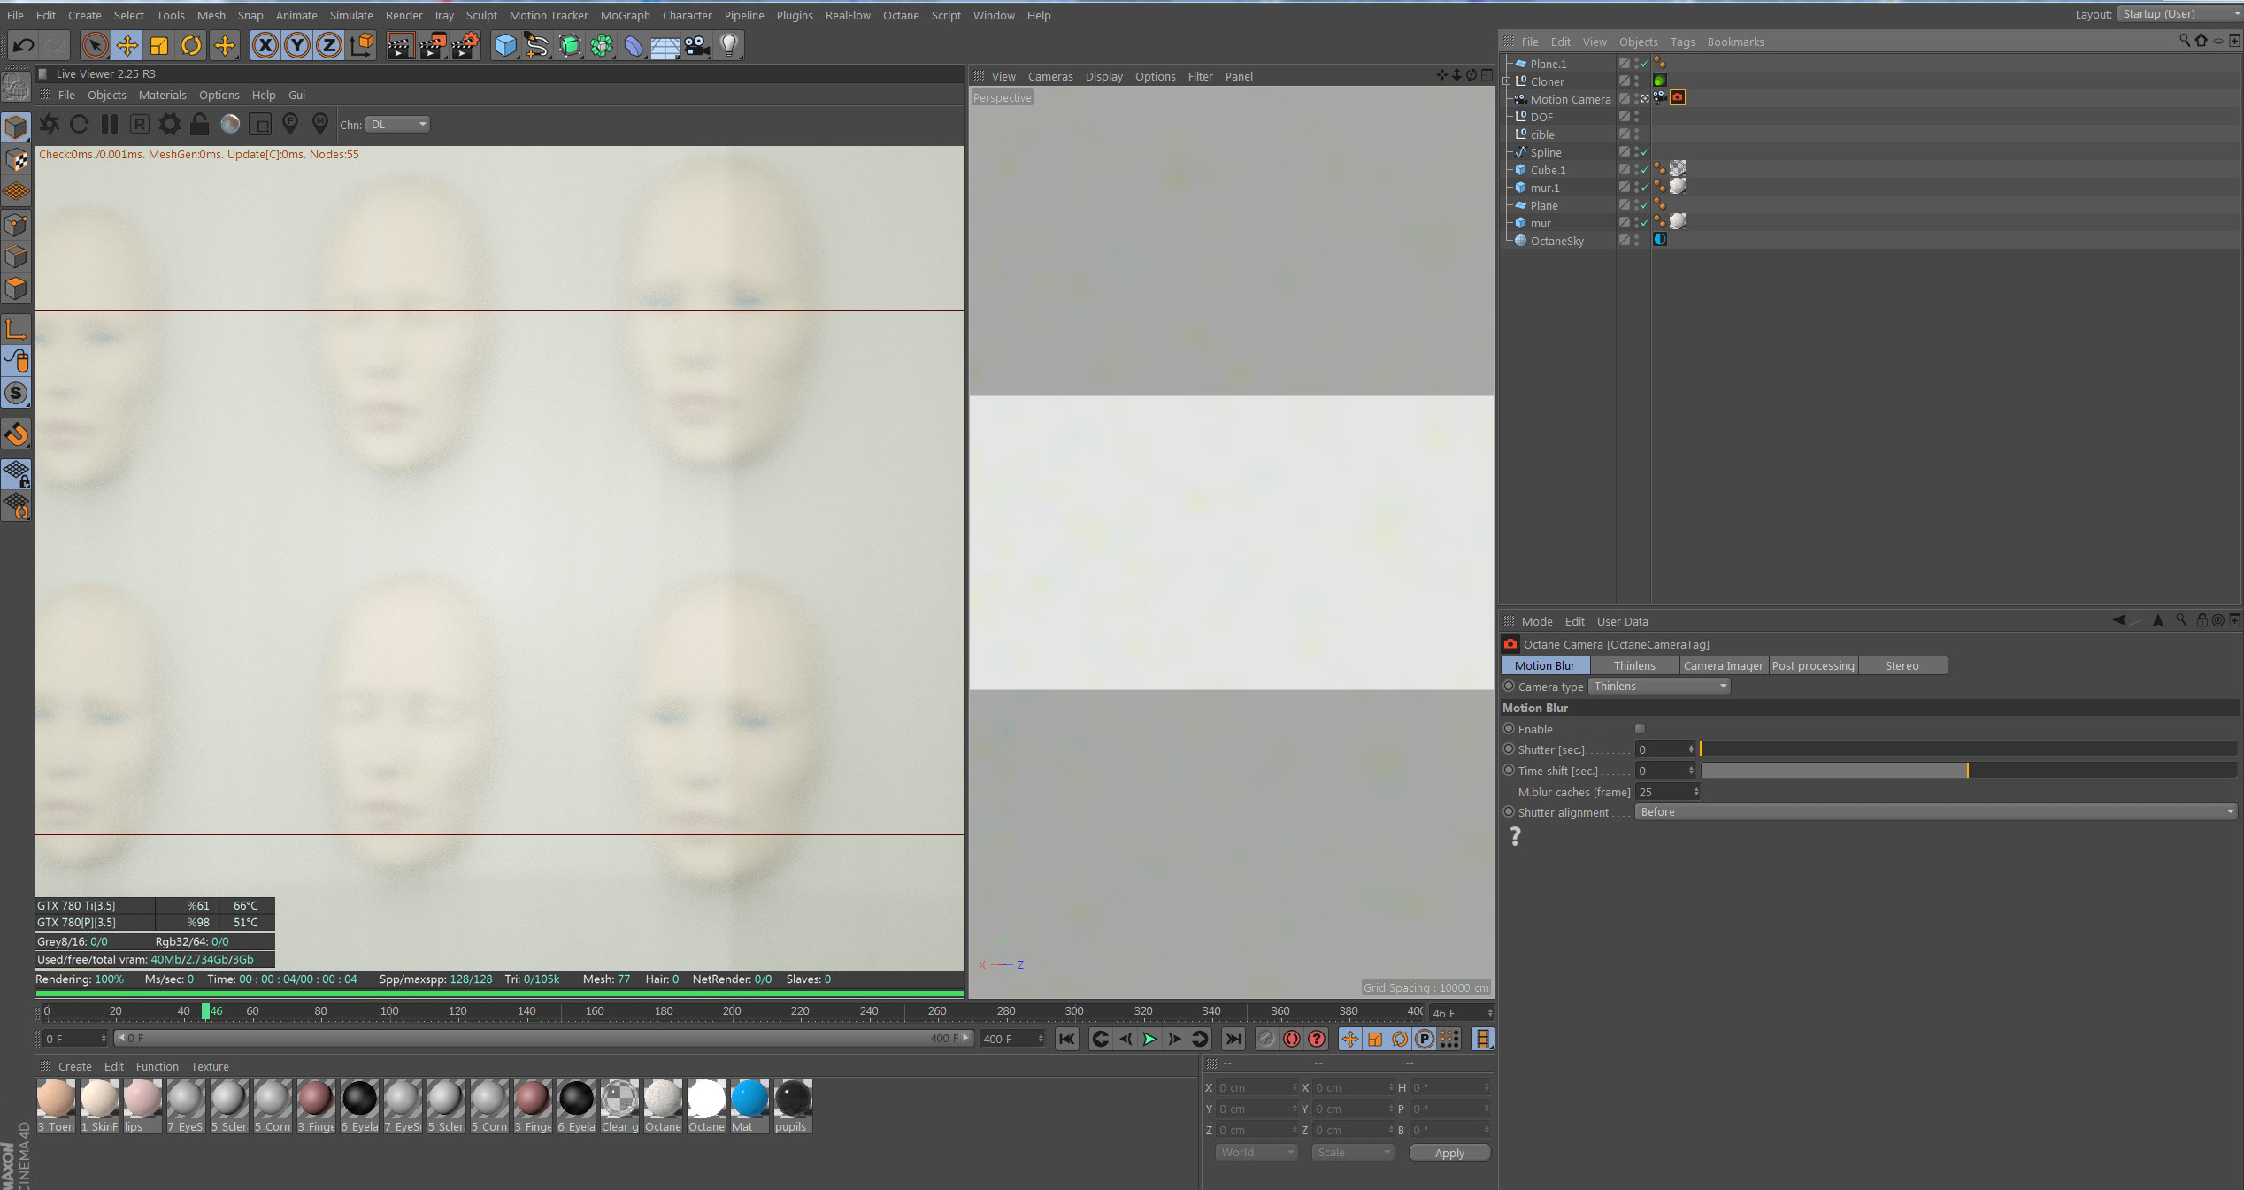2244x1190 pixels.
Task: Click the Light bulb icon
Action: 729,45
